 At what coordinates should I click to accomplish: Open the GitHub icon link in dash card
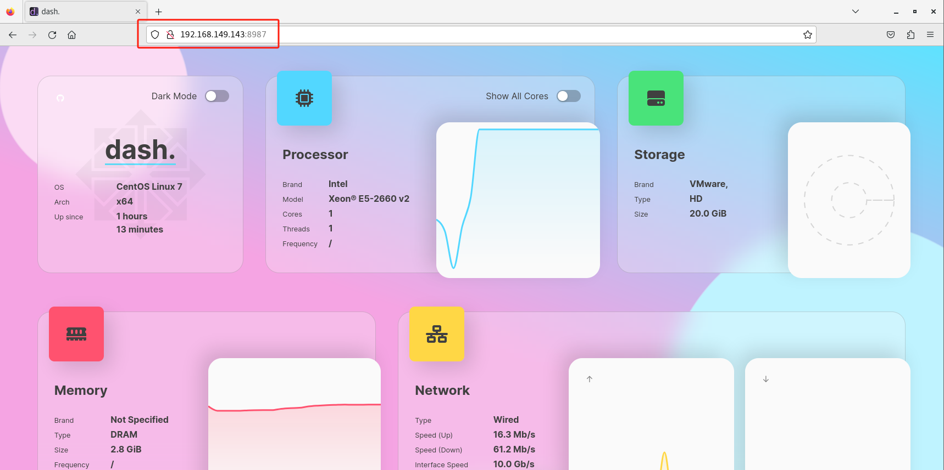pyautogui.click(x=60, y=98)
